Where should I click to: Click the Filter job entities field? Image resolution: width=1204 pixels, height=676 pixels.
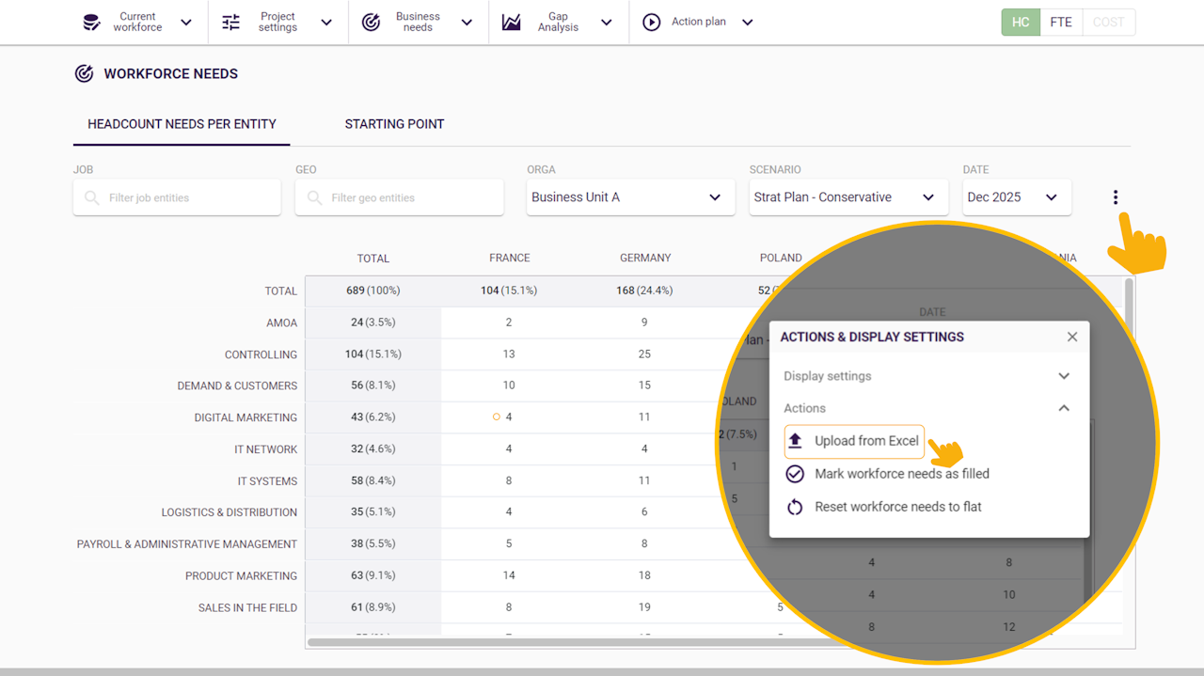[x=177, y=198]
